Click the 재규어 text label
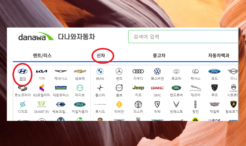 (195, 95)
